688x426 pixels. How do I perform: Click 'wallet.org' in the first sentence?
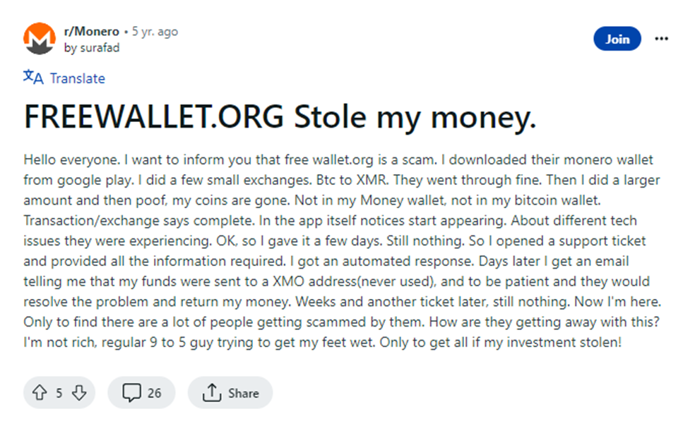(x=343, y=159)
